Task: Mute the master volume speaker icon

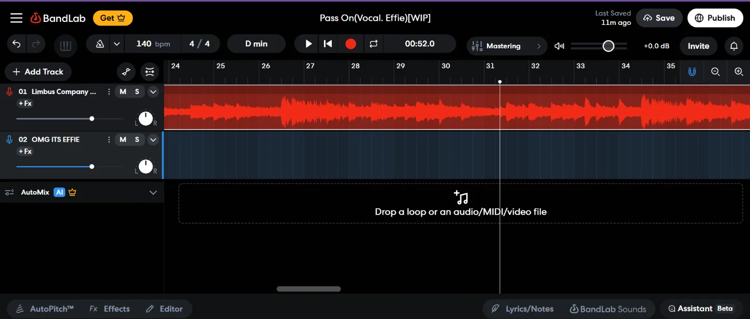Action: pyautogui.click(x=559, y=46)
